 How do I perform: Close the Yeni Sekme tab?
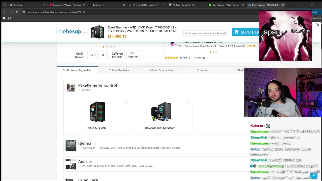tap(44, 5)
